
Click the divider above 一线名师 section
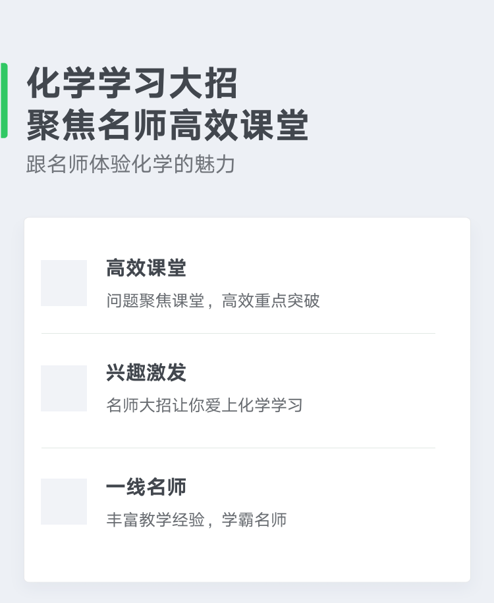click(x=238, y=448)
